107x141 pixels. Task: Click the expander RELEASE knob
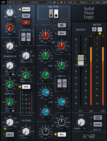click(x=10, y=102)
